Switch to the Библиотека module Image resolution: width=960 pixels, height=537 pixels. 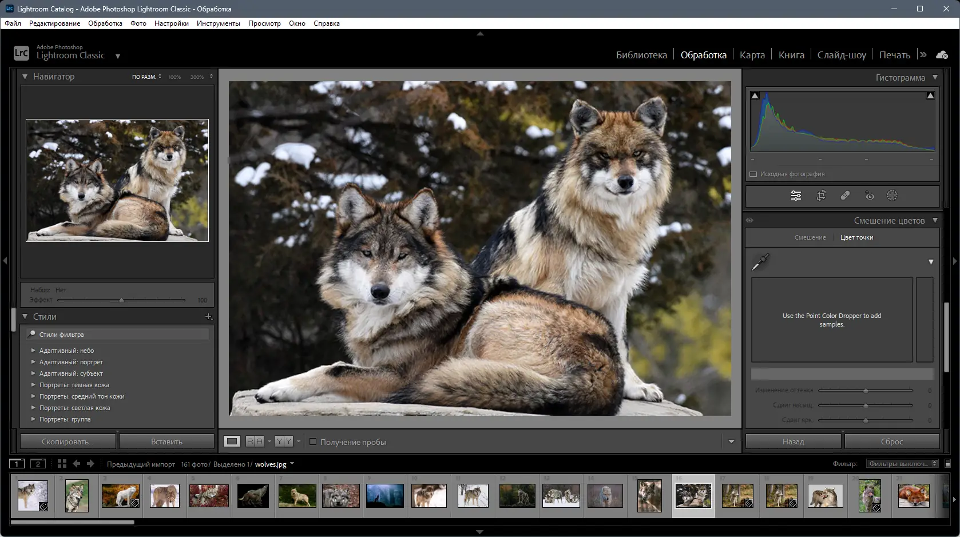(x=641, y=54)
